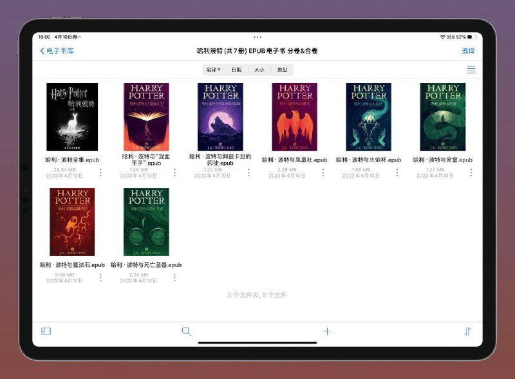515x379 pixels.
Task: Open the 哈利·波特与阿兹卡班的囚徒 book cover
Action: point(220,116)
